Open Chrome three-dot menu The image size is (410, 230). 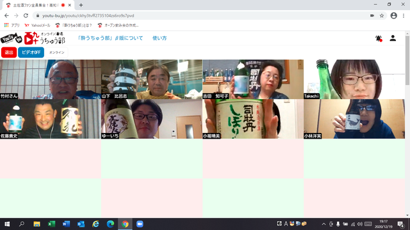tap(404, 15)
